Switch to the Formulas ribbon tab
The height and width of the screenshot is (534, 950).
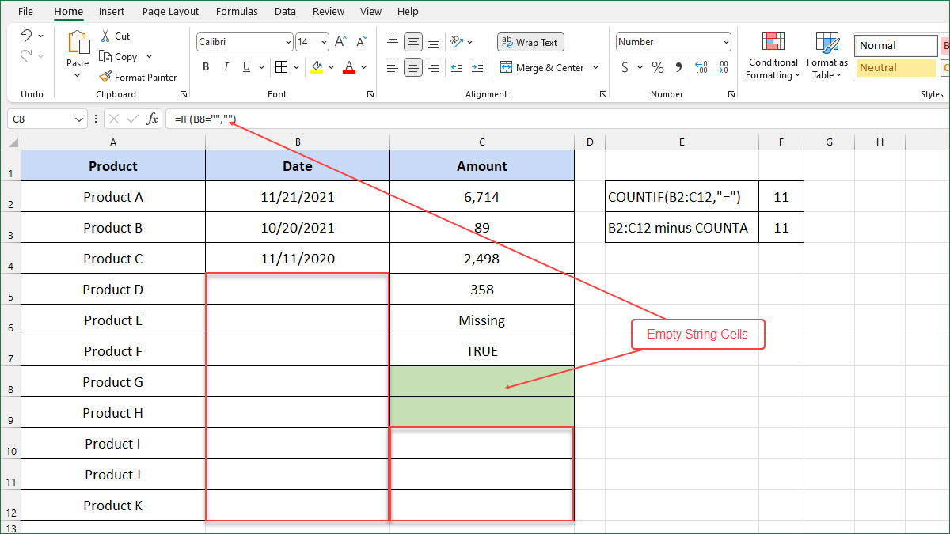[237, 11]
